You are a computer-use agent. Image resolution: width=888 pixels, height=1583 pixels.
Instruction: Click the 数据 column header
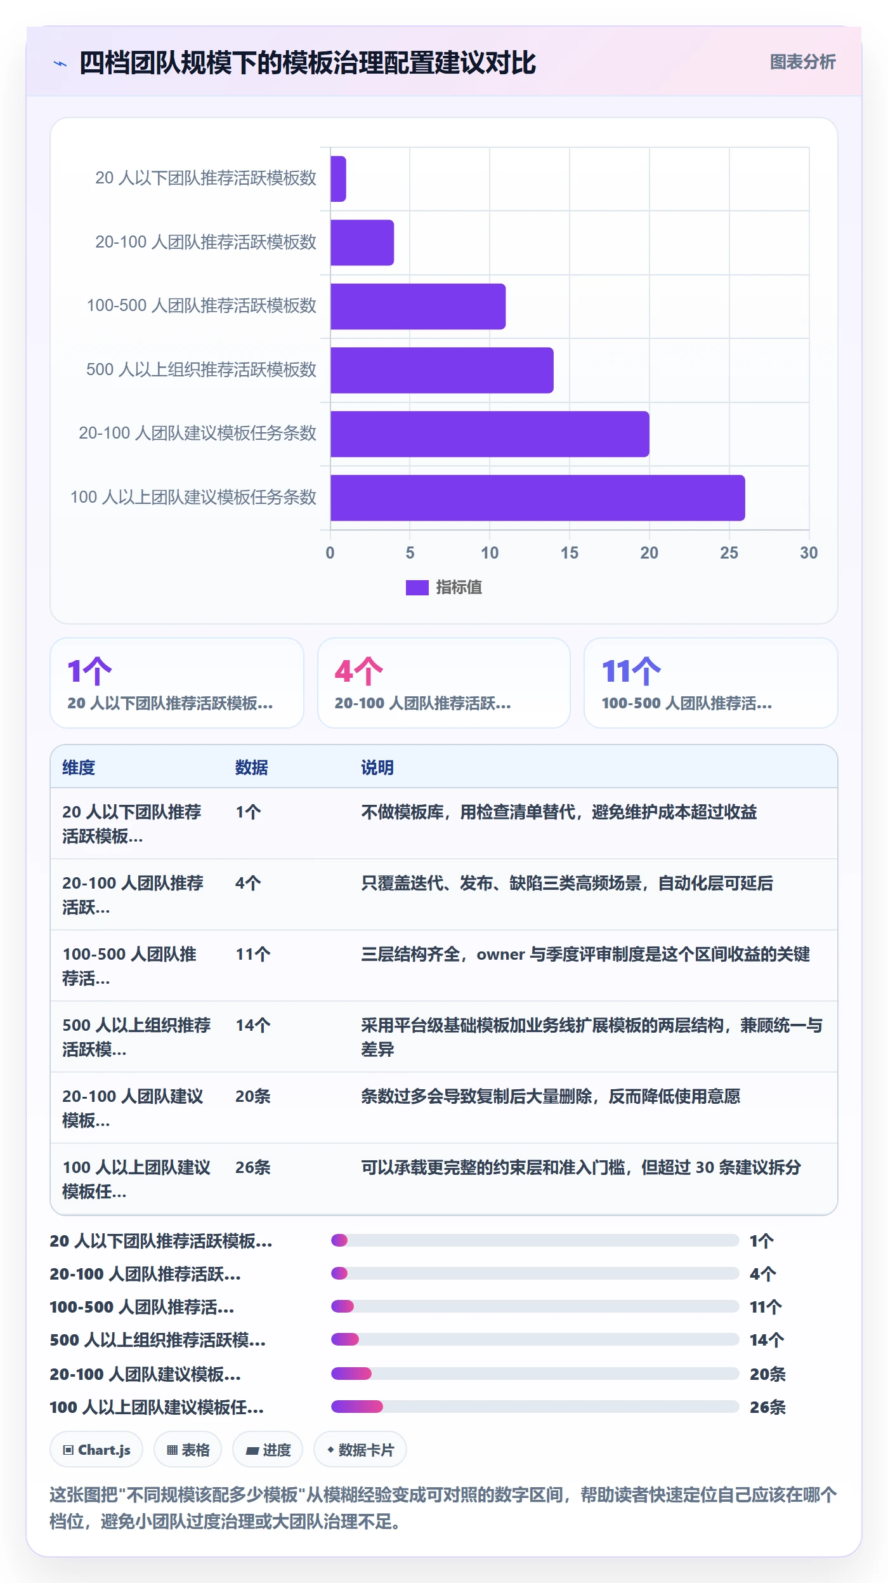[252, 767]
